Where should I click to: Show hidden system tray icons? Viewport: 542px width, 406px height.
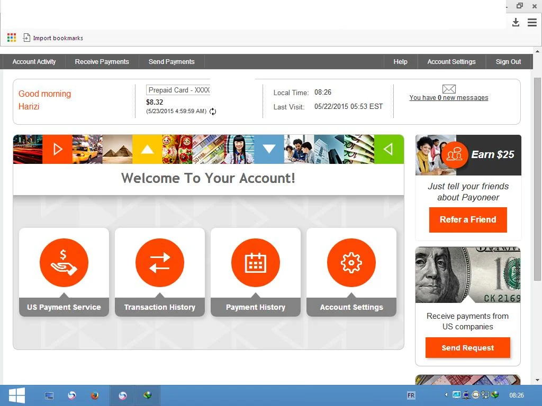[x=446, y=394]
